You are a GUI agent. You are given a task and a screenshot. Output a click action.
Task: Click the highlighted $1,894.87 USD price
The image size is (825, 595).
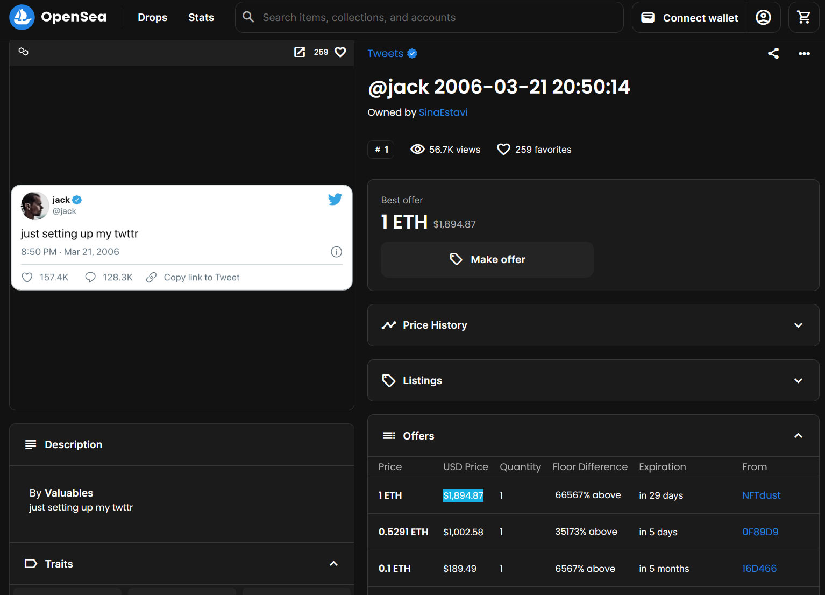pos(463,495)
